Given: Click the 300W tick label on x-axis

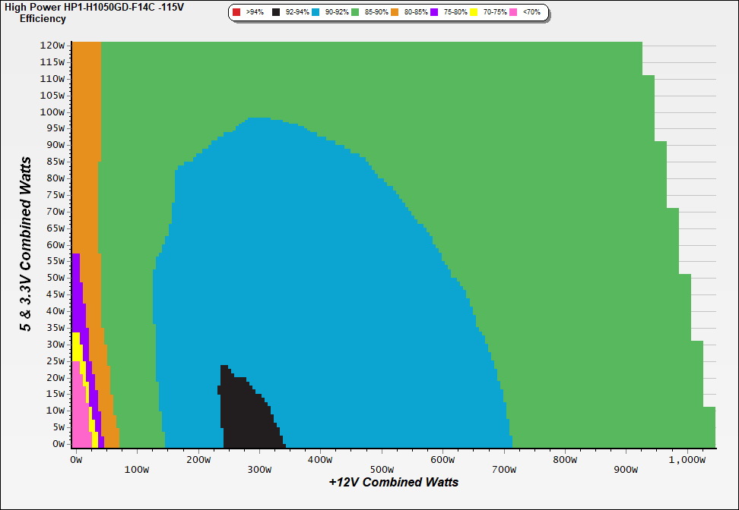Looking at the screenshot, I should [x=259, y=460].
